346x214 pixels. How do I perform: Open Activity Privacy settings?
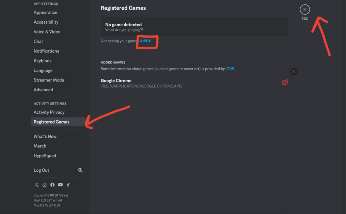coord(49,112)
